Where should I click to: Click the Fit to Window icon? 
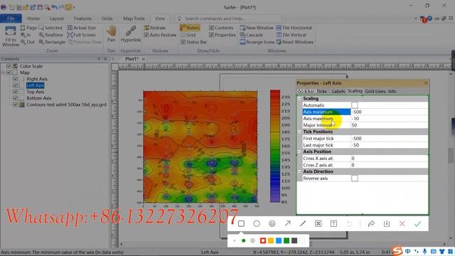point(11,36)
